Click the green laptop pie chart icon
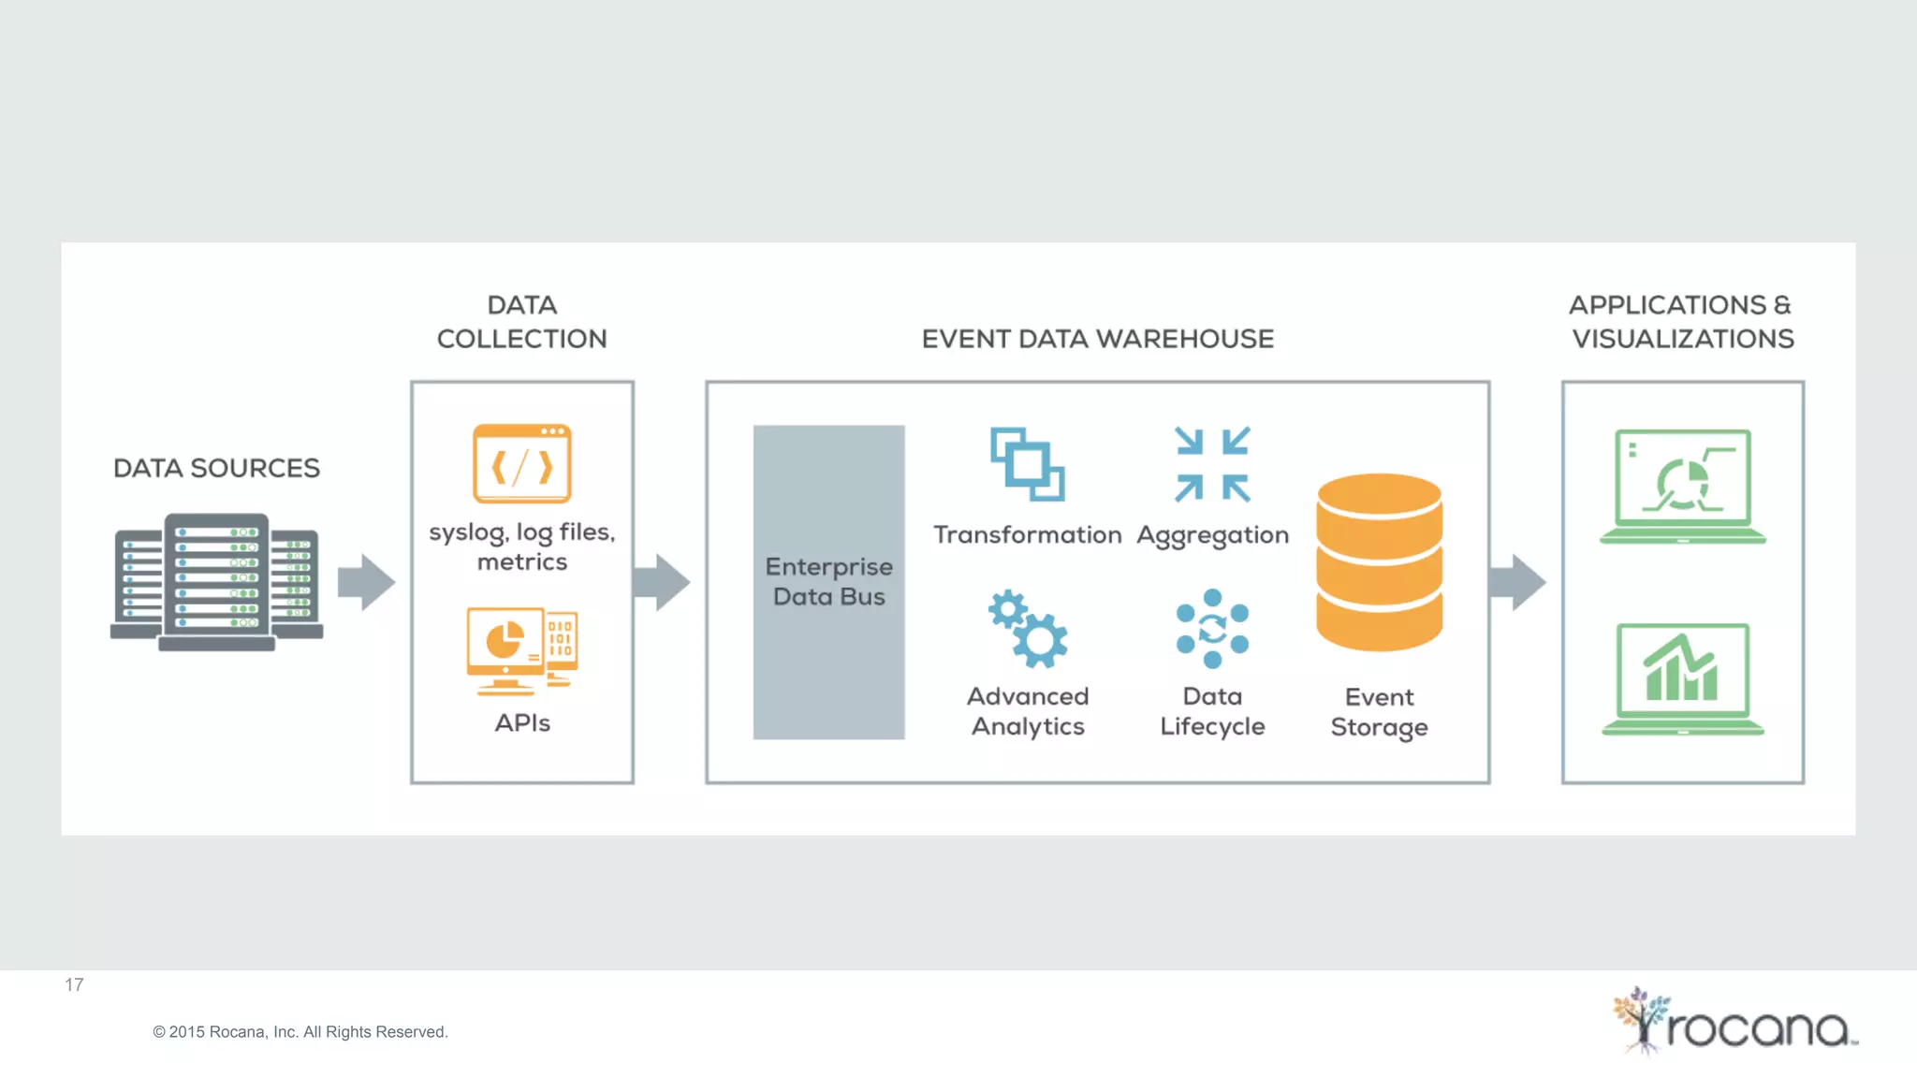Screen dimensions: 1917x1078 (1682, 487)
